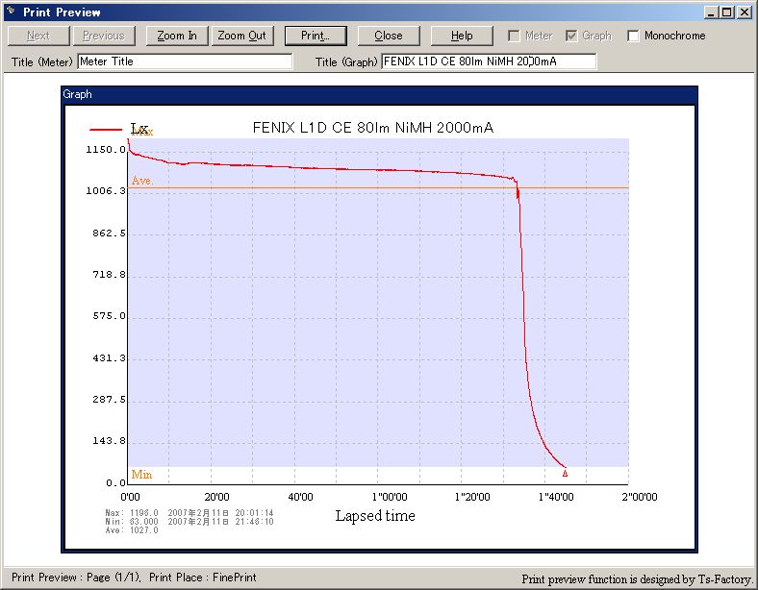The image size is (758, 590).
Task: Click the Title (Graph) label
Action: click(346, 62)
